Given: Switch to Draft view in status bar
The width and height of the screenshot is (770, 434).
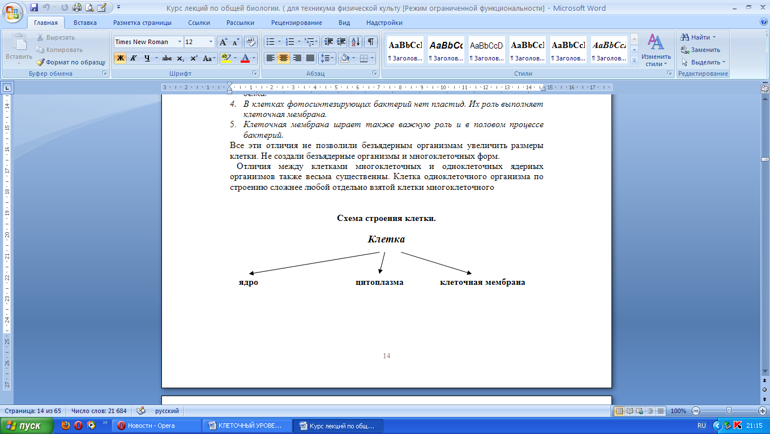Looking at the screenshot, I should (660, 411).
